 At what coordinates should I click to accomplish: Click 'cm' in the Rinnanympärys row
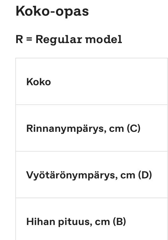click(x=116, y=129)
